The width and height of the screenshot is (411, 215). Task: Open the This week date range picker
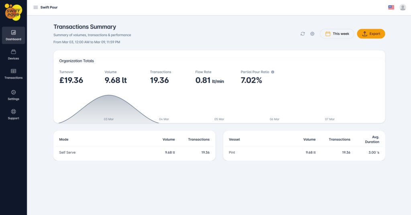click(337, 34)
